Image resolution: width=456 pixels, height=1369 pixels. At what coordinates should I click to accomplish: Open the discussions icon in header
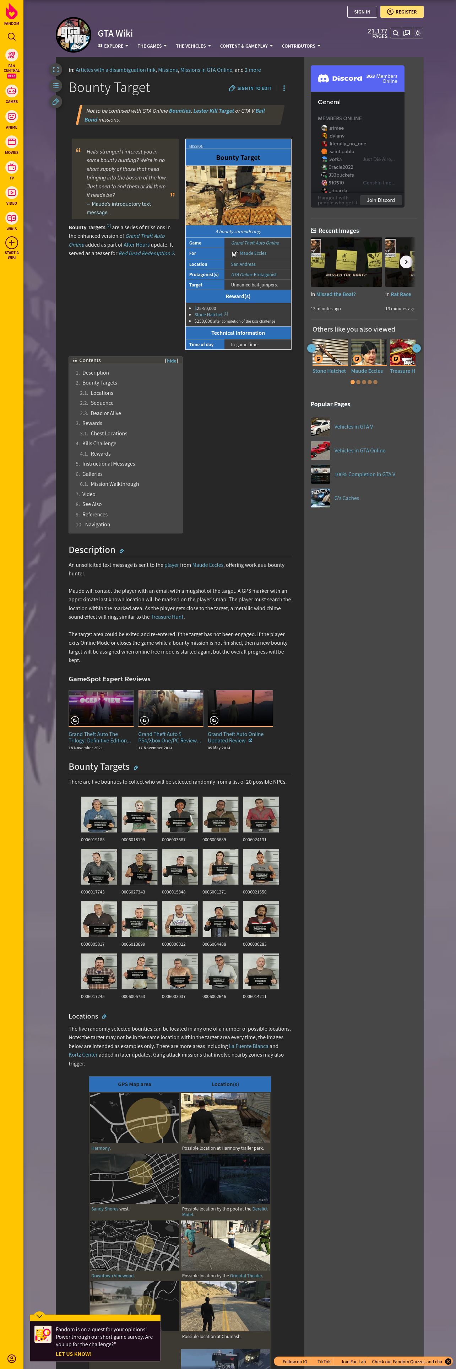coord(407,33)
